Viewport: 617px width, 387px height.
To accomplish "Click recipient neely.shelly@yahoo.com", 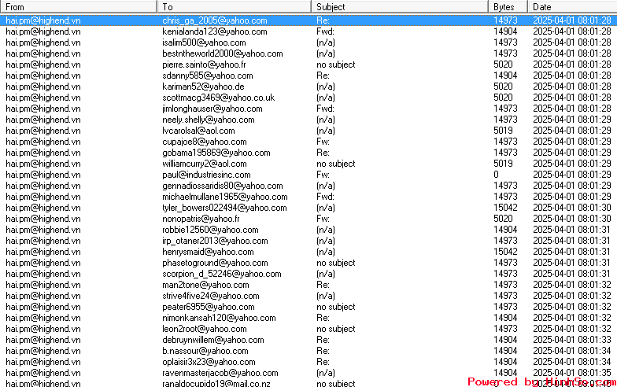I will pyautogui.click(x=208, y=120).
